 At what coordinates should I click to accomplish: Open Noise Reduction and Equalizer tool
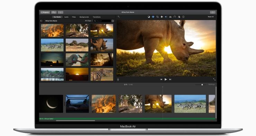171,17
